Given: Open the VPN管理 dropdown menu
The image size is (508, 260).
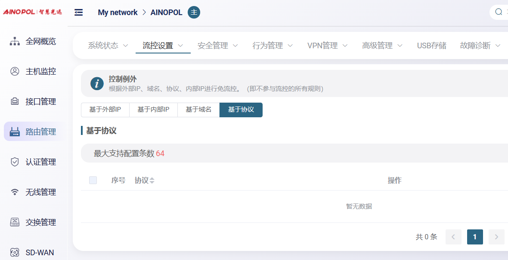Looking at the screenshot, I should click(328, 46).
